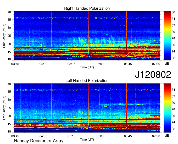Pick the 22 dB tick on the Right Handed color bar
Viewport: 178px width, 144px height.
173,58
